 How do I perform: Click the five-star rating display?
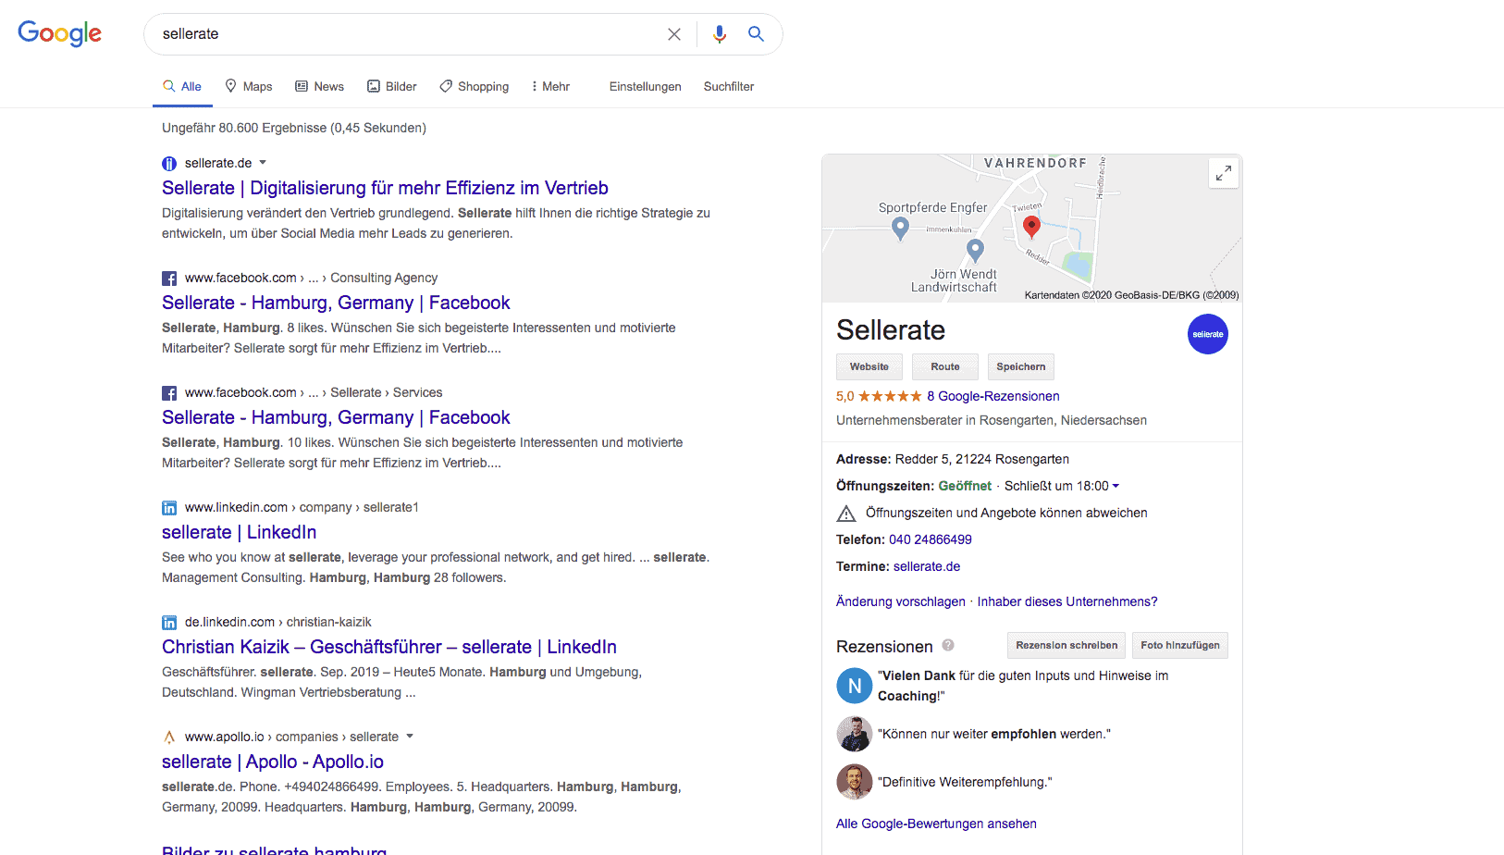tap(890, 396)
